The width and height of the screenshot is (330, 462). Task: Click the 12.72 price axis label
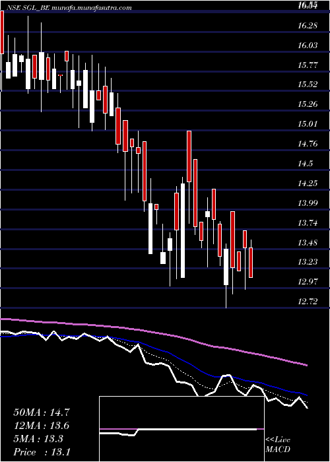tap(308, 302)
